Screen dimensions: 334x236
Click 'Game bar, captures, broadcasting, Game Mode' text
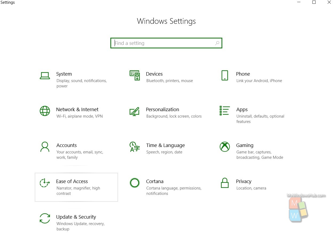coord(260,155)
